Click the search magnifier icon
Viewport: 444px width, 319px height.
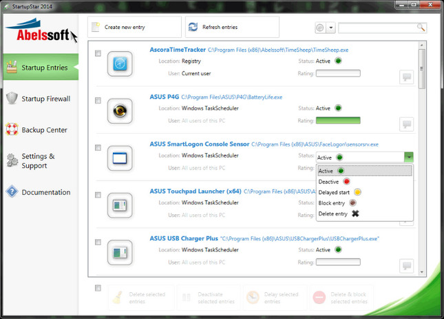click(x=421, y=28)
